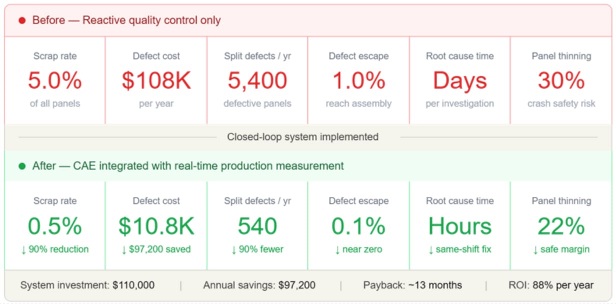Select the 'crash safety risk' caption
Image resolution: width=616 pixels, height=304 pixels.
[x=561, y=104]
